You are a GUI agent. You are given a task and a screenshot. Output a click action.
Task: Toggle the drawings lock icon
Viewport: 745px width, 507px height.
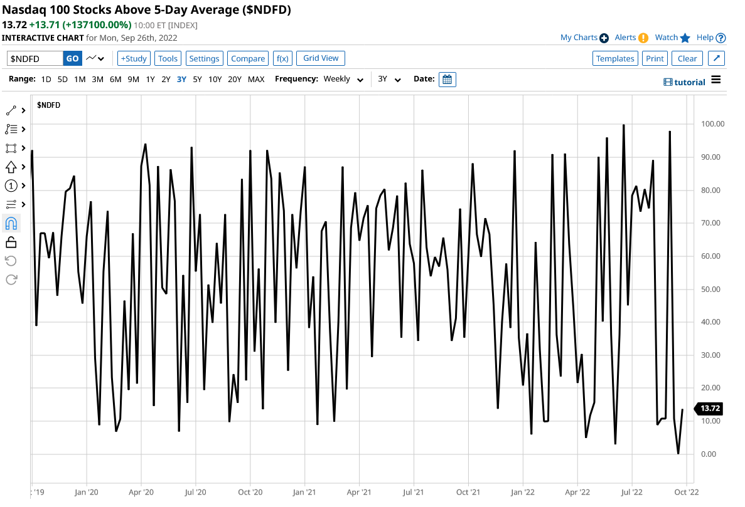coord(11,243)
